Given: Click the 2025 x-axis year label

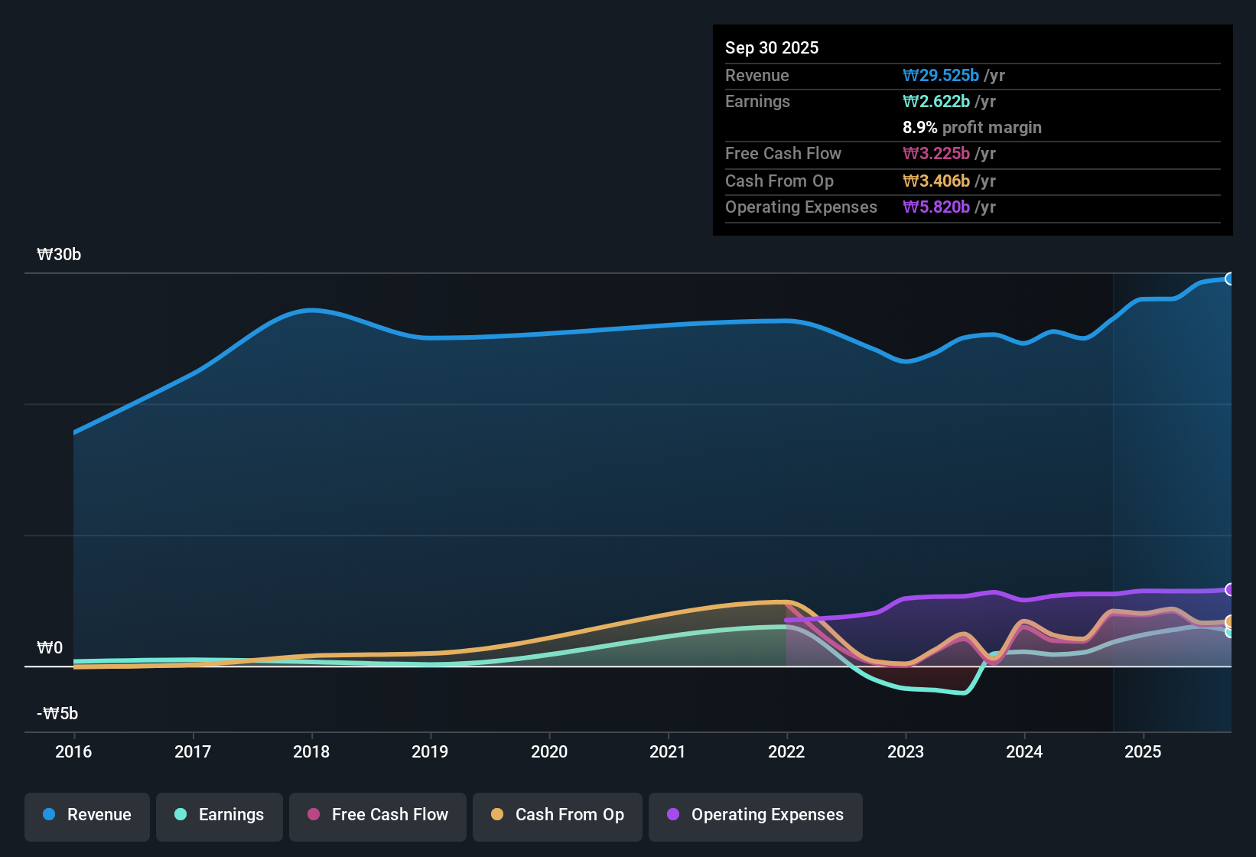Looking at the screenshot, I should (1143, 751).
